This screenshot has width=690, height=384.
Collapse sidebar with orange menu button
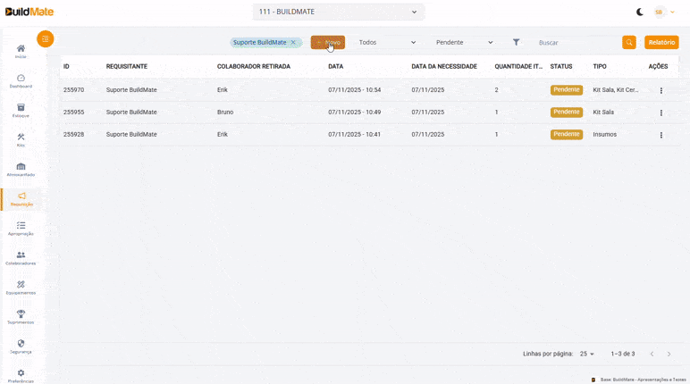(46, 39)
